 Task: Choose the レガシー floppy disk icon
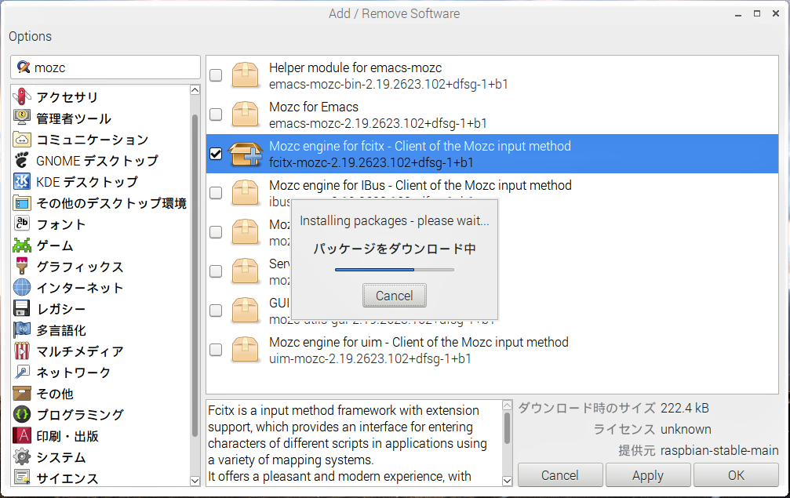(22, 308)
